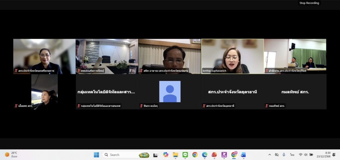Image resolution: width=340 pixels, height=160 pixels.
Task: Select the สกร.ประจำจังหวัดอุดรธานี participant tile
Action: point(232,92)
